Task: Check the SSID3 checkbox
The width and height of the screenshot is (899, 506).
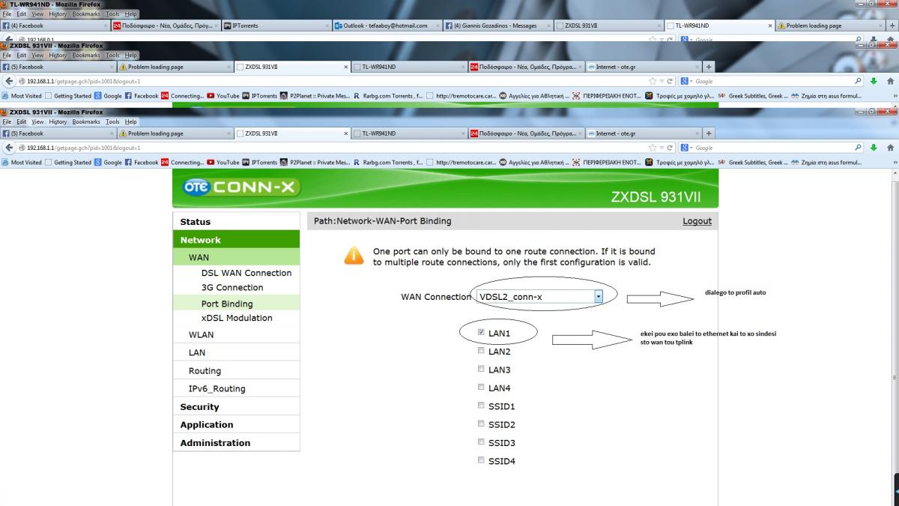Action: 481,442
